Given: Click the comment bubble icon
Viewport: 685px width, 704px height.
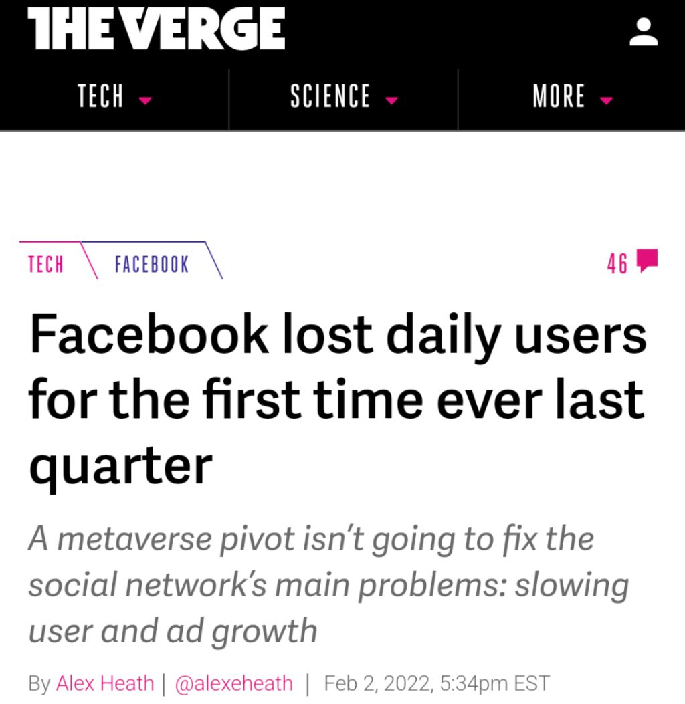Looking at the screenshot, I should 647,261.
